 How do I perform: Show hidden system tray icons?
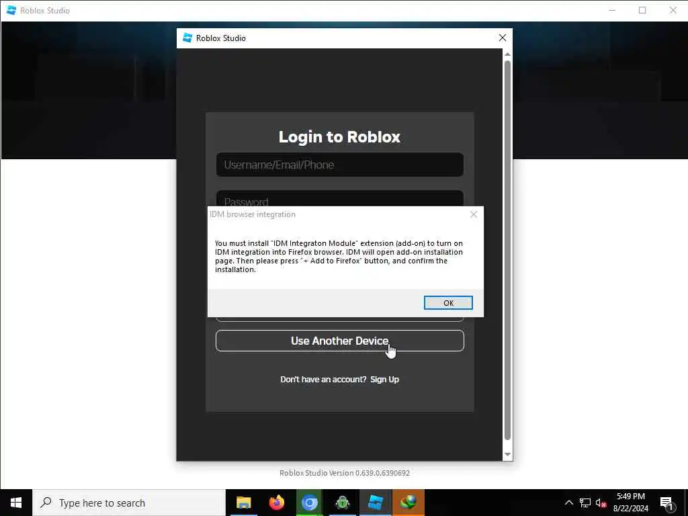568,503
